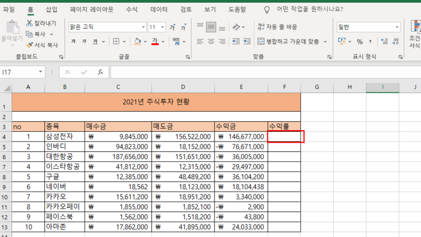Align cell text right
This screenshot has width=421, height=237.
coord(222,42)
